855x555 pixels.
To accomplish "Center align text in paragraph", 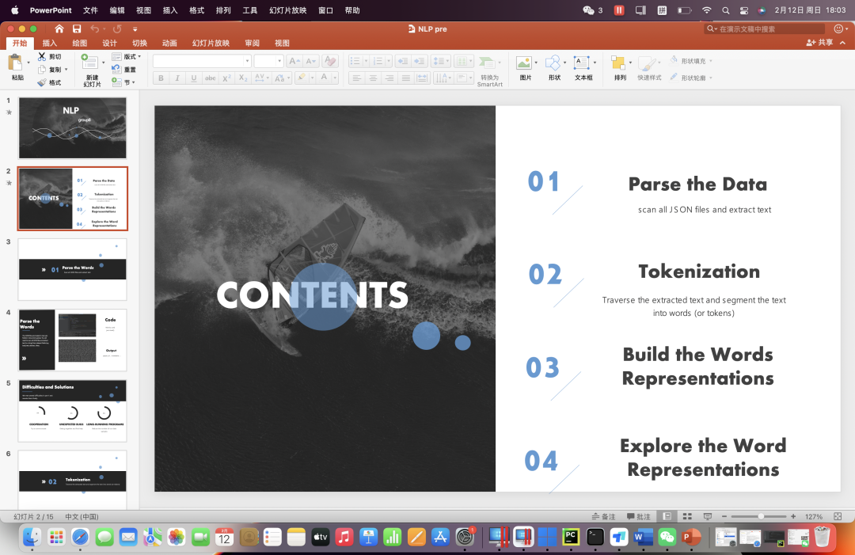I will coord(373,78).
